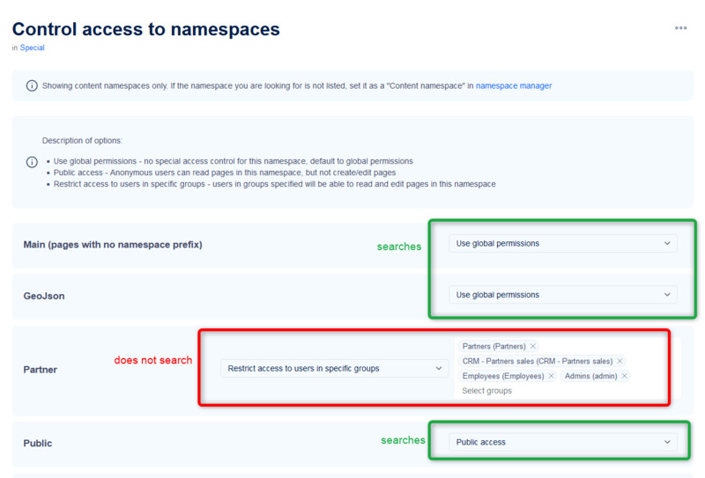705x478 pixels.
Task: Expand the Public namespace access dropdown
Action: click(562, 442)
